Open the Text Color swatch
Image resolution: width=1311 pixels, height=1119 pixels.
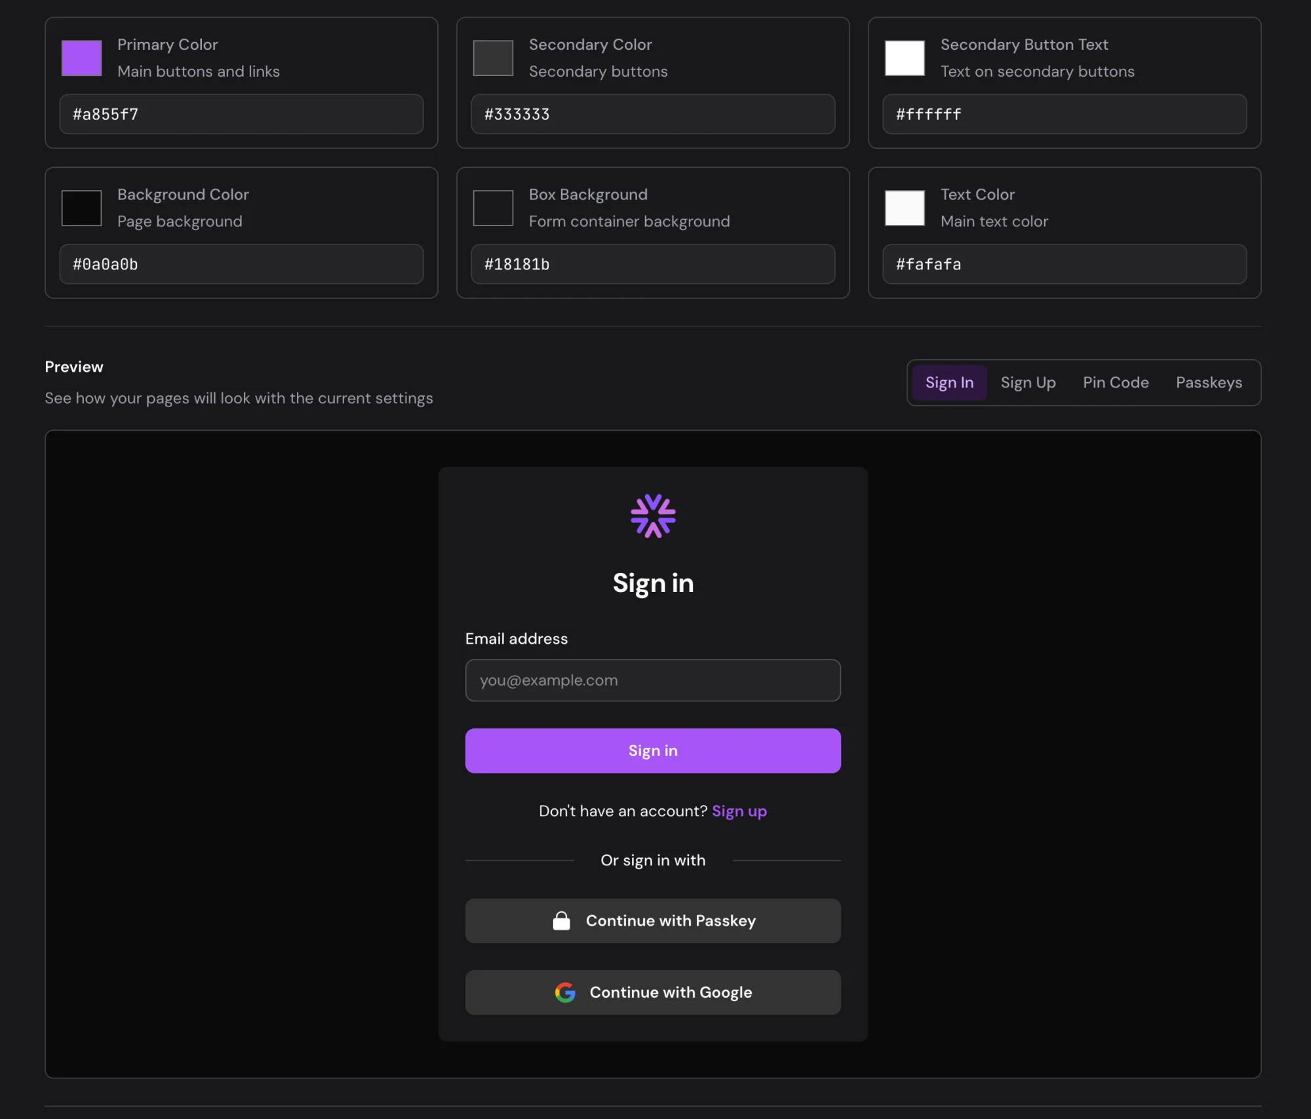905,208
